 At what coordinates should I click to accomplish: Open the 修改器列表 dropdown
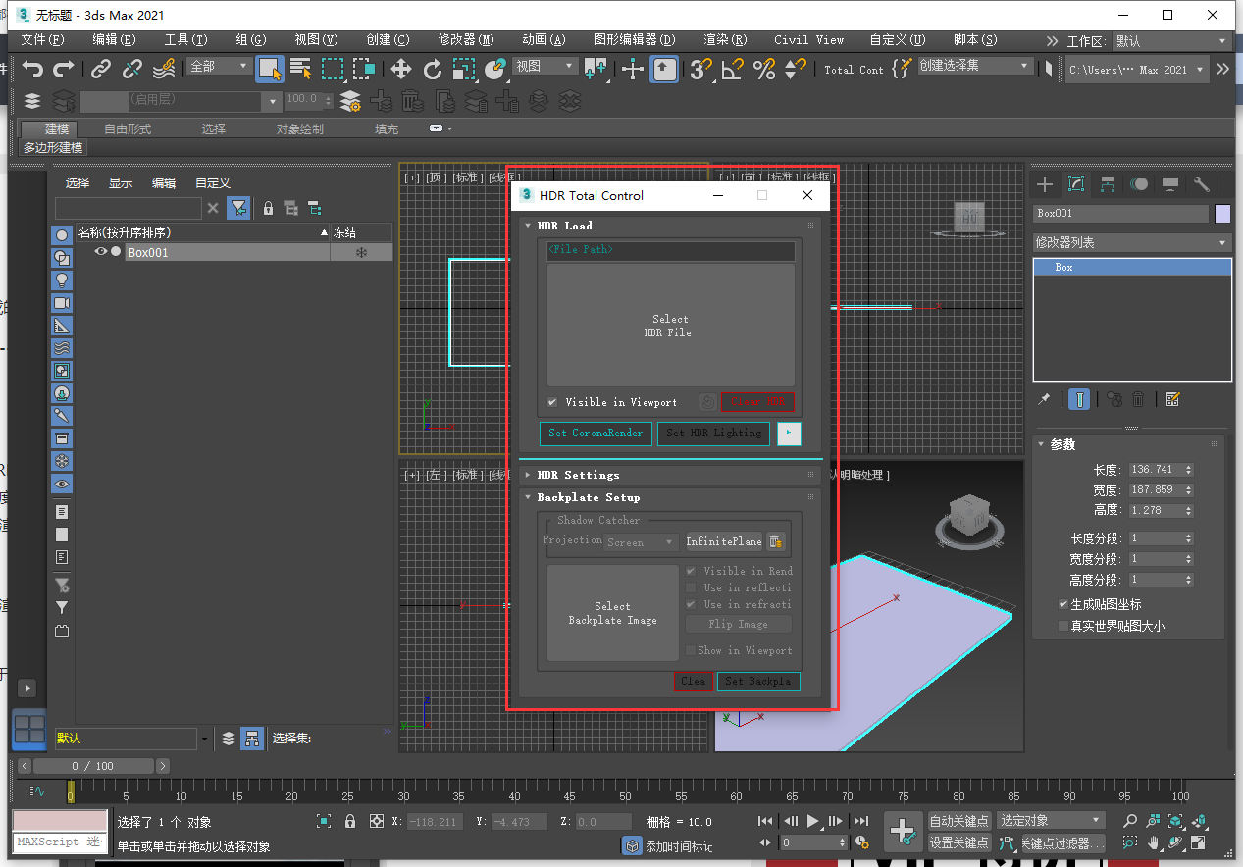[1132, 242]
